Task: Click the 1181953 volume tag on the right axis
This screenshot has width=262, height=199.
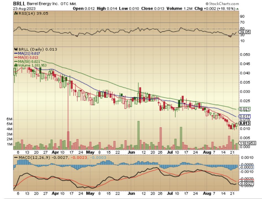Action: (x=247, y=143)
